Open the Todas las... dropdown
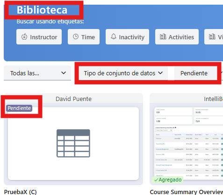The width and height of the screenshot is (223, 195). 37,73
